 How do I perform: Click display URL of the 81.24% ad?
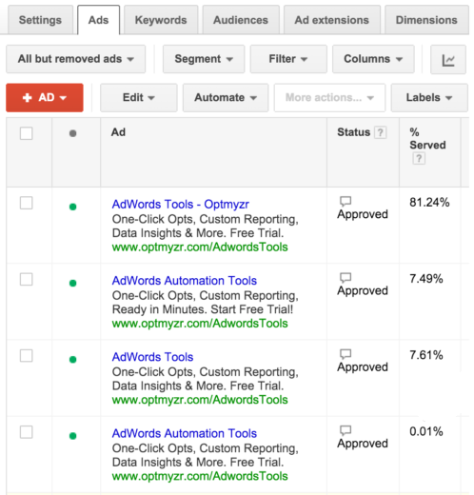click(x=200, y=247)
